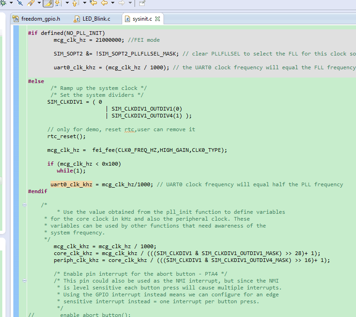This screenshot has width=356, height=317.
Task: Click the highlighted uart0_clk_khz variable
Action: click(x=71, y=184)
